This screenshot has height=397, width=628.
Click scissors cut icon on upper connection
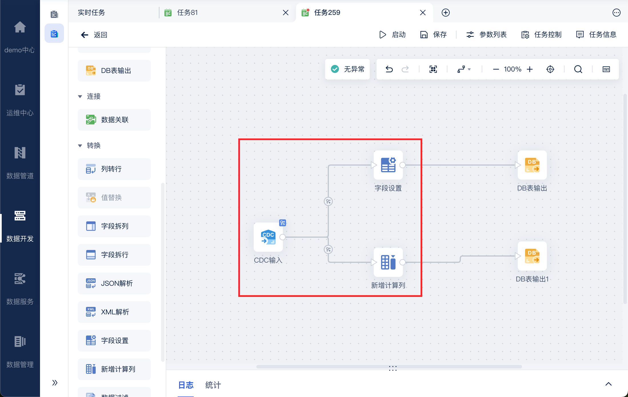(x=328, y=201)
